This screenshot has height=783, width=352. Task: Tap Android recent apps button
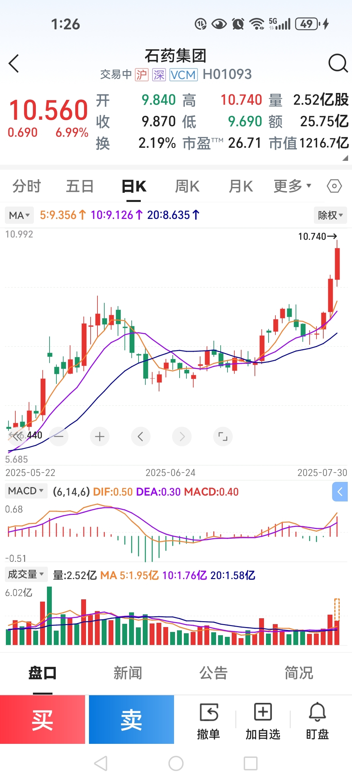coord(251,763)
